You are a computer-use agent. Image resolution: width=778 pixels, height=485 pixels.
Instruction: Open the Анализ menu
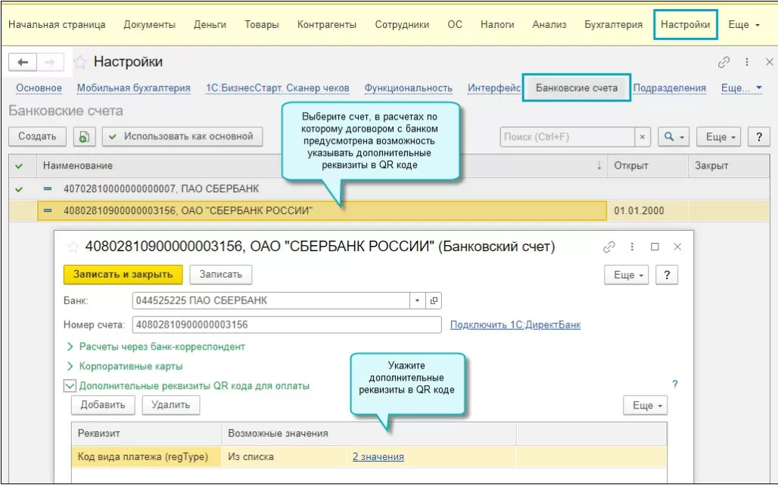coord(549,24)
